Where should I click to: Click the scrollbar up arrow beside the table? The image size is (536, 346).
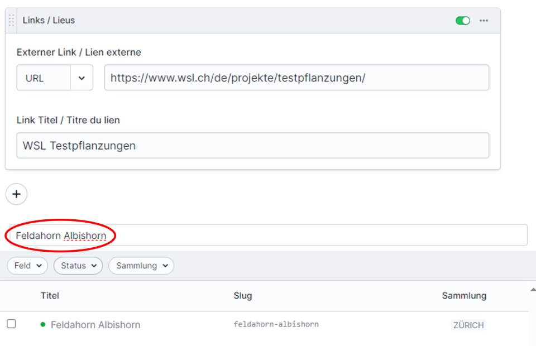click(533, 289)
